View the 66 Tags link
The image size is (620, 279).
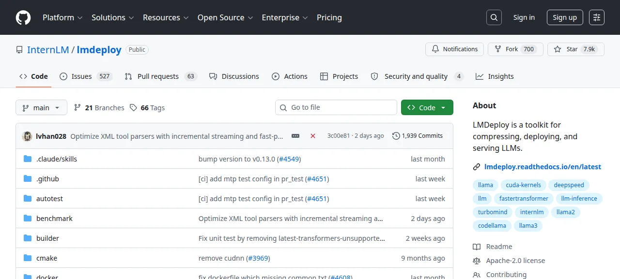pos(147,108)
